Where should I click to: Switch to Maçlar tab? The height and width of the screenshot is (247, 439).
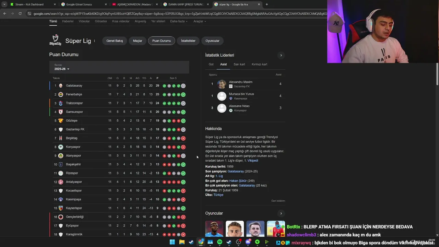(138, 41)
